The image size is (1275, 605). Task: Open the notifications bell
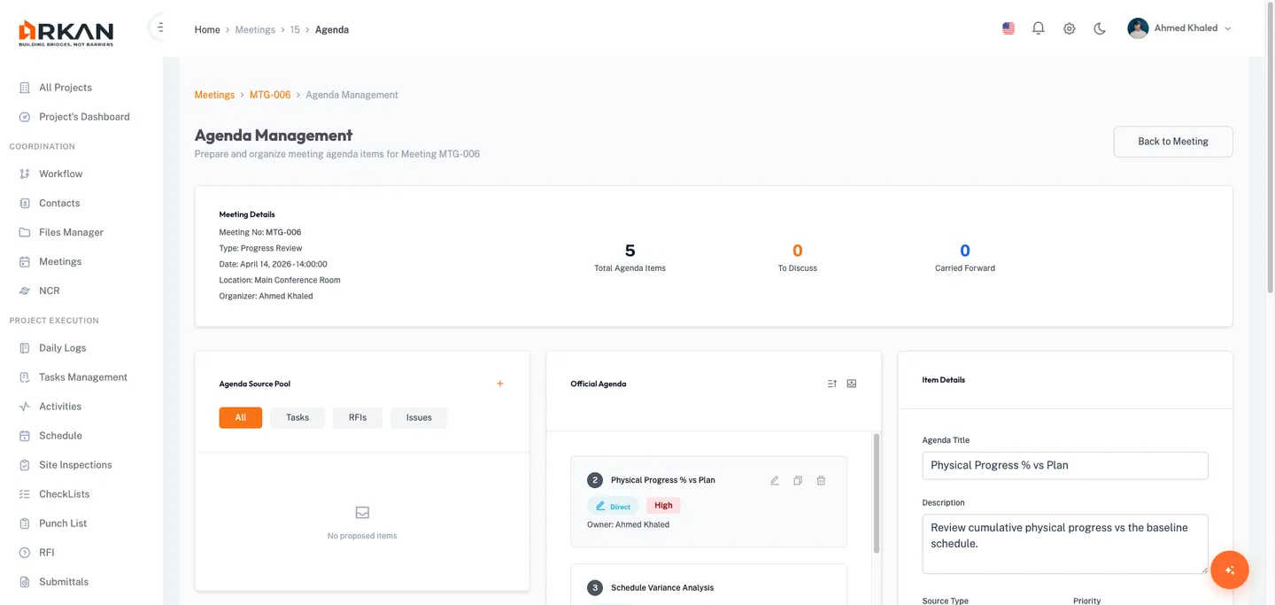(1039, 28)
